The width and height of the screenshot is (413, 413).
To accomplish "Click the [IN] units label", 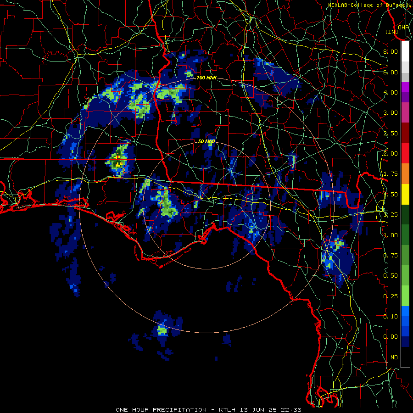I will [x=392, y=32].
